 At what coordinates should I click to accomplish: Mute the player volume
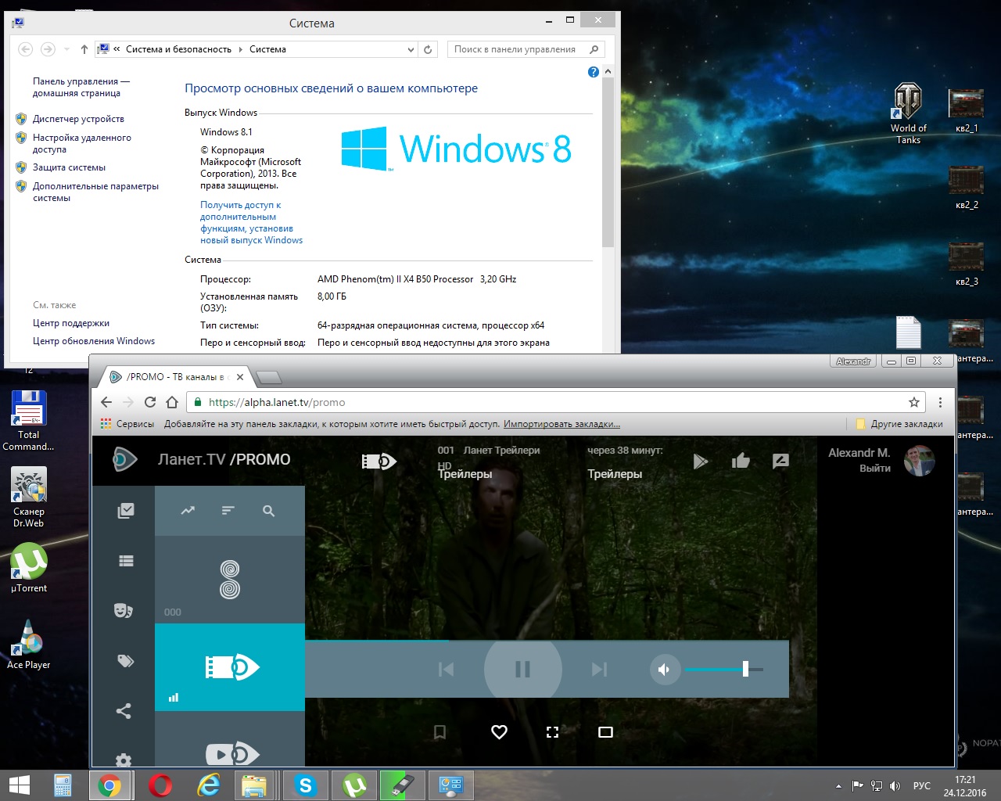coord(664,670)
